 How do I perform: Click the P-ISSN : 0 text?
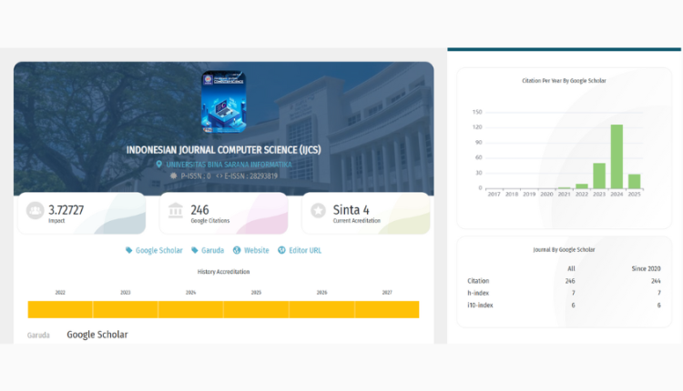[196, 176]
